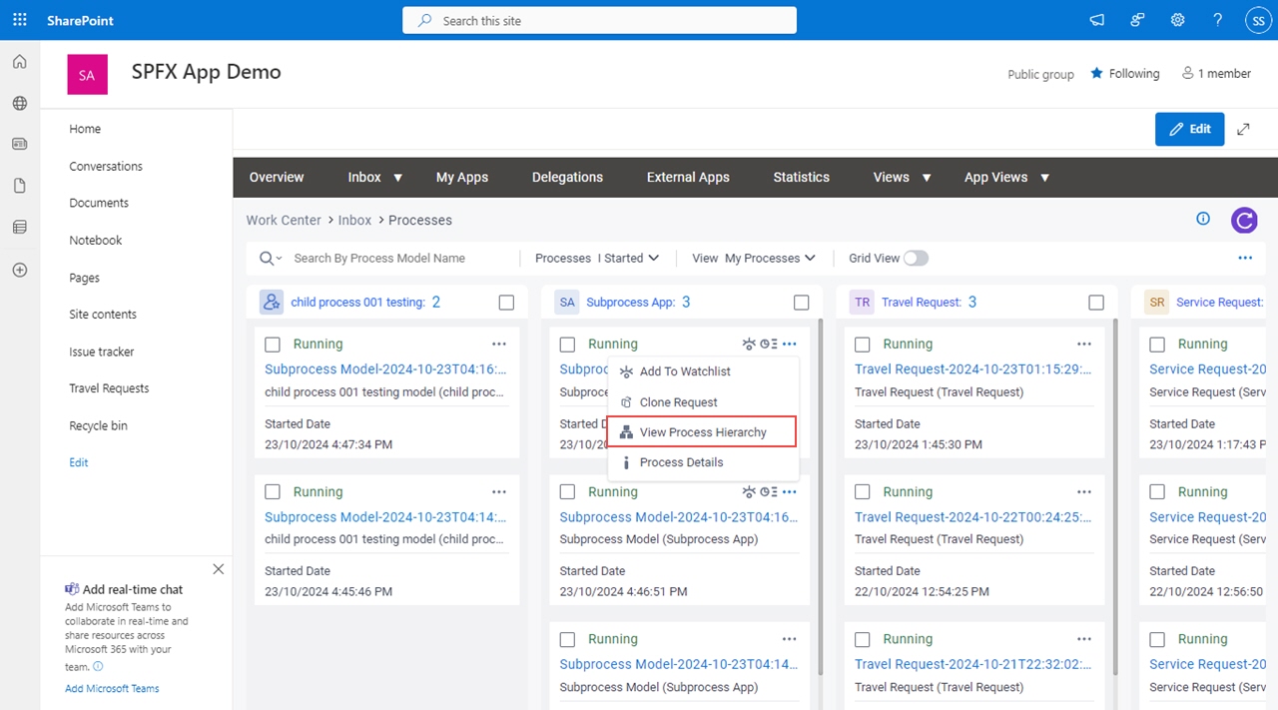The image size is (1278, 710).
Task: Open the Settings gear in SharePoint header
Action: [x=1177, y=20]
